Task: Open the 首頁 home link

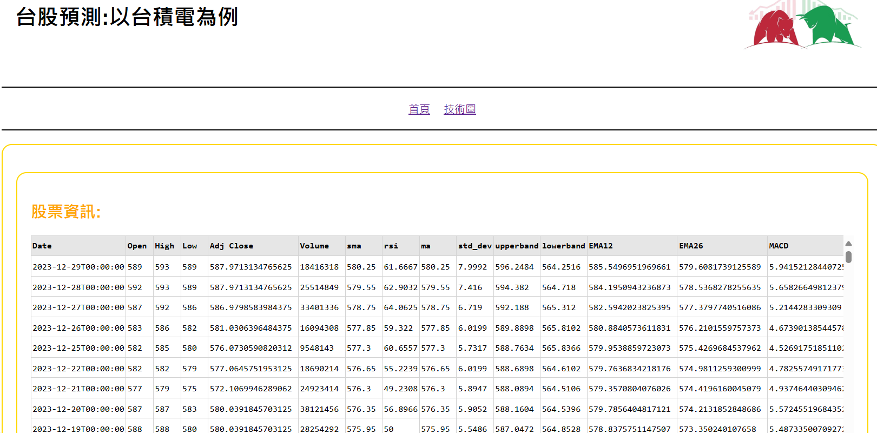Action: tap(419, 109)
